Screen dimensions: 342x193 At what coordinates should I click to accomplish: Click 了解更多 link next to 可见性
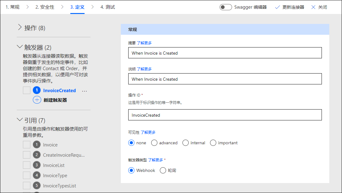coord(148,132)
